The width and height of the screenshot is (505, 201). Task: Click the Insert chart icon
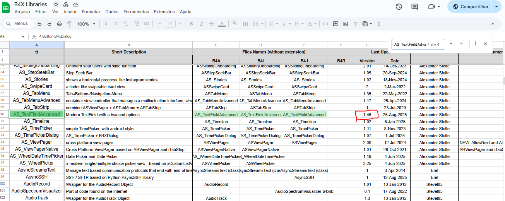point(346,24)
